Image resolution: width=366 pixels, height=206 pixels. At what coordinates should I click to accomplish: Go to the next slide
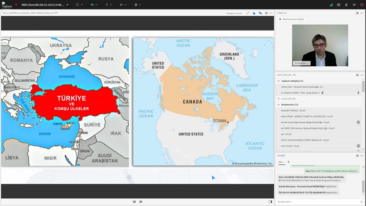point(141,202)
